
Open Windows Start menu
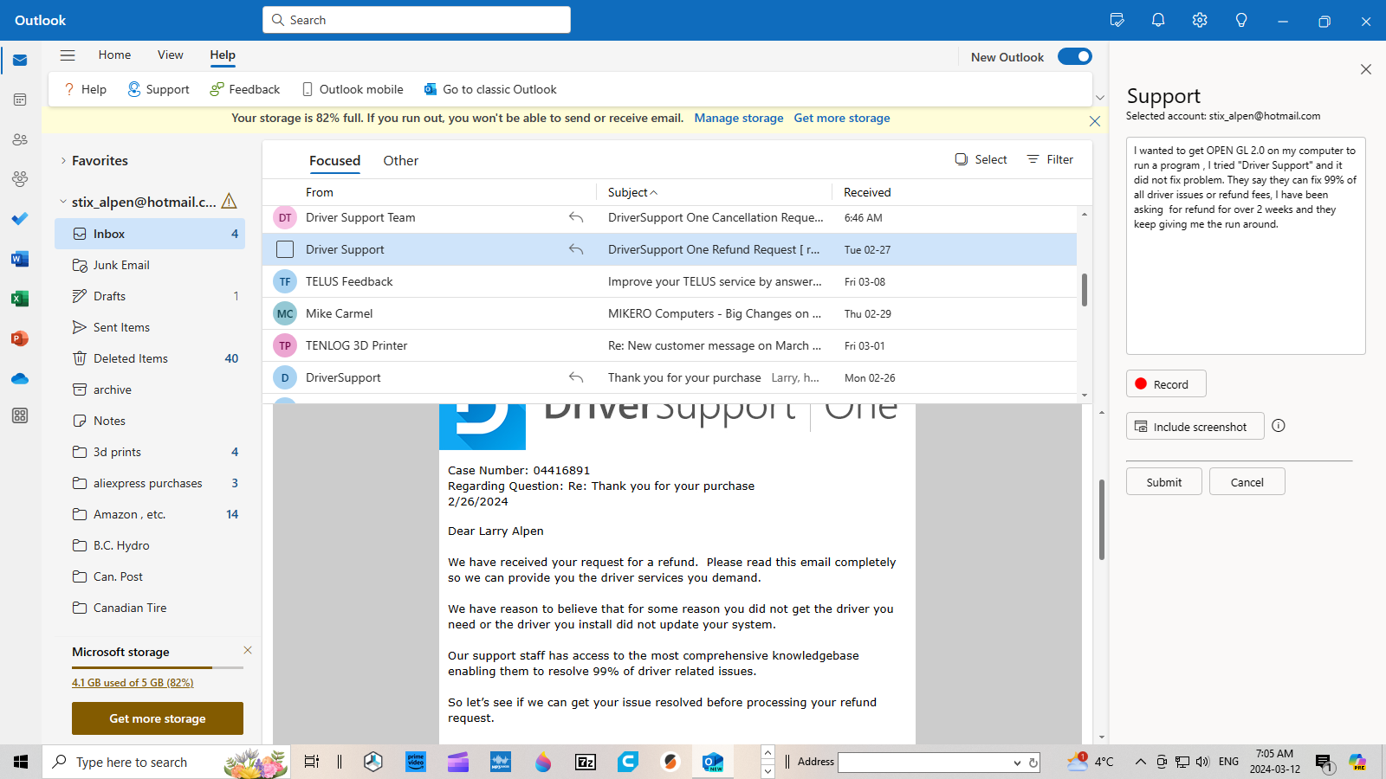coord(21,762)
